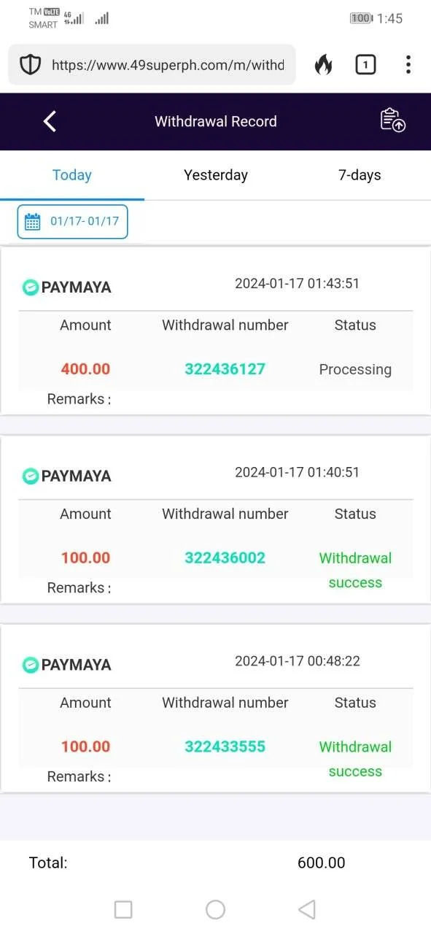Screen dimensions: 431x934
Task: Tap the PAYMAYA logo on the 00:48:22 record
Action: click(66, 665)
